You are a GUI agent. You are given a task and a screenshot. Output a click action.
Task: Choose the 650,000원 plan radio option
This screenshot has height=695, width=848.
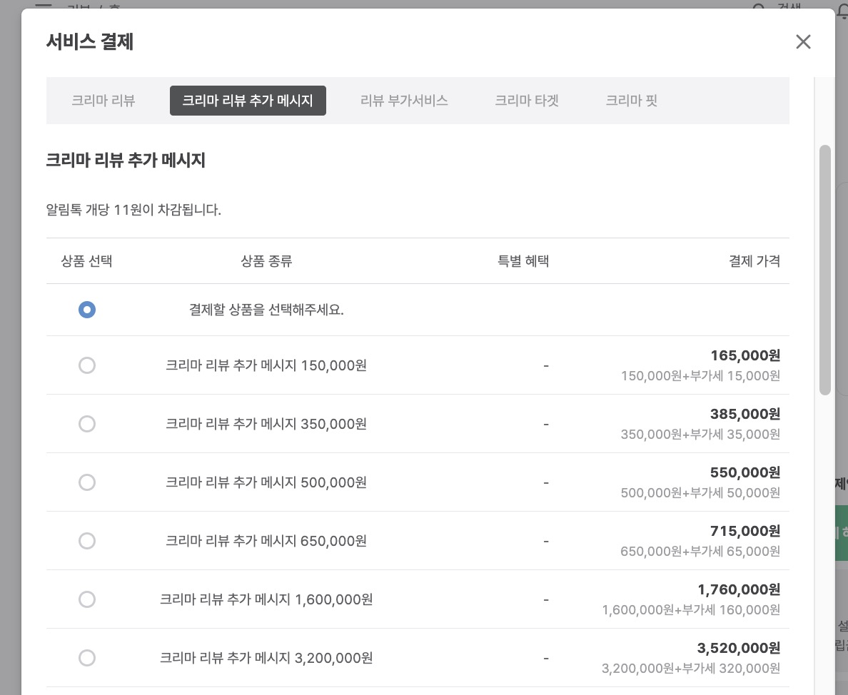pyautogui.click(x=86, y=541)
